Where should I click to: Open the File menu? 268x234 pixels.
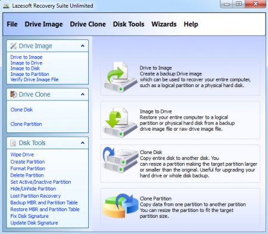pos(12,24)
